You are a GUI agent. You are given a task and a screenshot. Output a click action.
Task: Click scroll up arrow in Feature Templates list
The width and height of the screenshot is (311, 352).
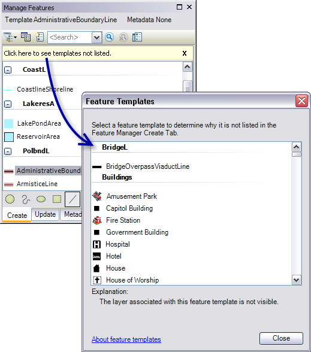point(297,147)
